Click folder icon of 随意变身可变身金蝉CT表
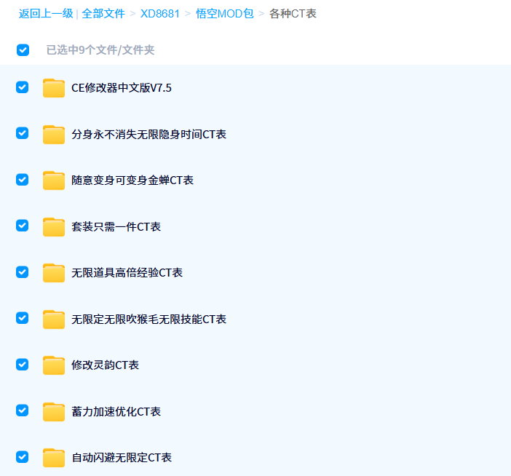Image resolution: width=511 pixels, height=476 pixels. [x=54, y=181]
